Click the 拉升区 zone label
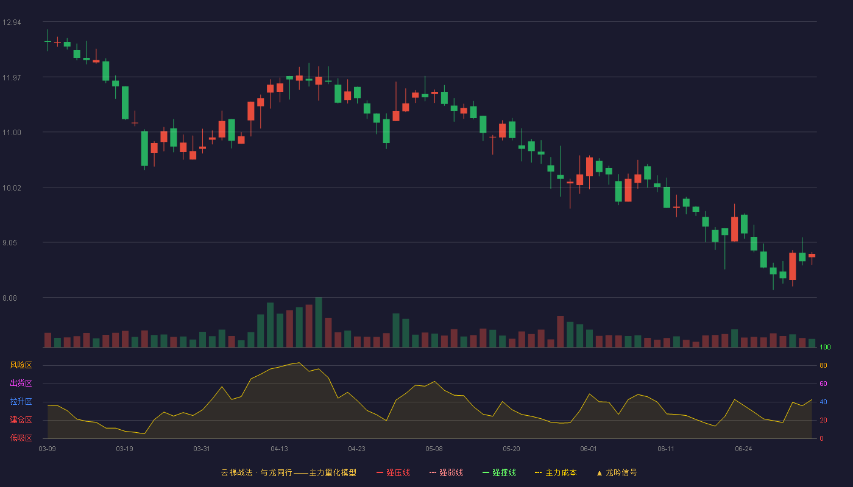The image size is (853, 487). 21,402
